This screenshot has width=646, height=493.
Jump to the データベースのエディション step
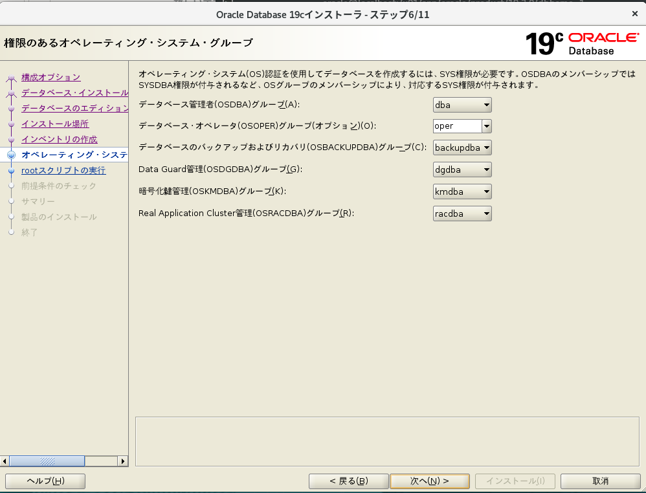[74, 109]
